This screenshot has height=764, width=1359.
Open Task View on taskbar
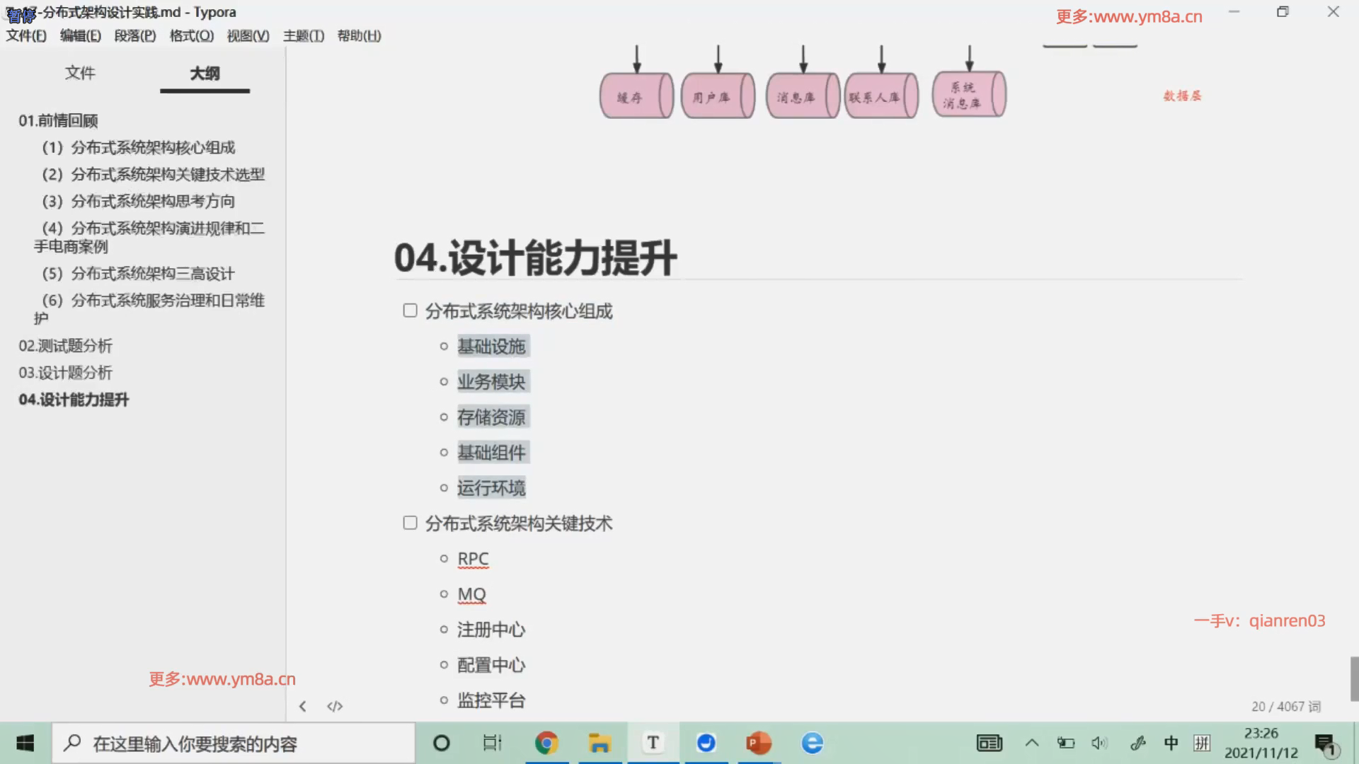pos(492,743)
